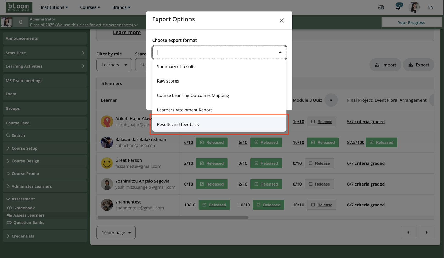Open the dashboard gauge icon in header
This screenshot has height=258, width=444.
pos(381,7)
